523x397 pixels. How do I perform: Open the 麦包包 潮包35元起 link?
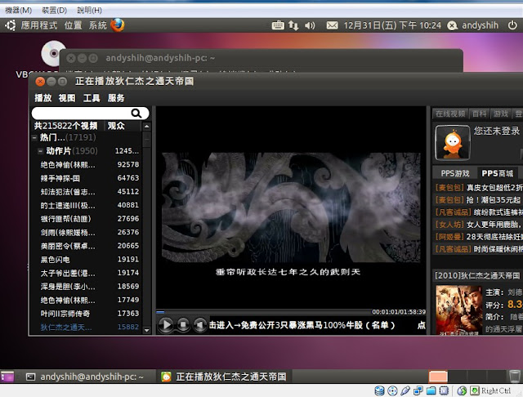pyautogui.click(x=478, y=200)
